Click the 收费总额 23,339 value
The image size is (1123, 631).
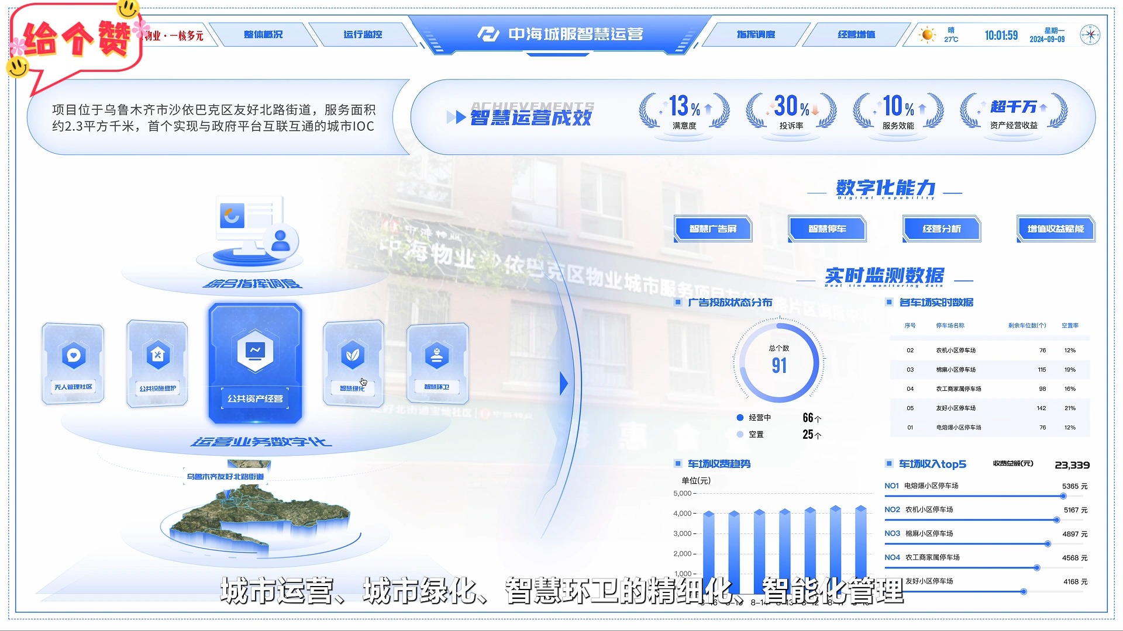point(1072,465)
